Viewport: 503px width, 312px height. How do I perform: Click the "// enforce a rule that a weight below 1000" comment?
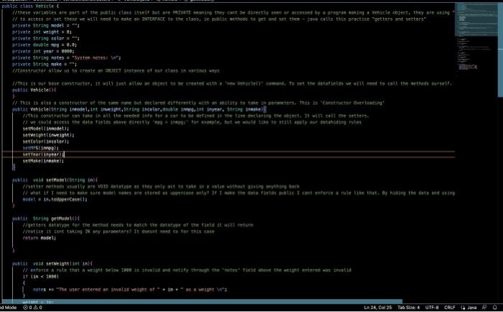point(187,270)
